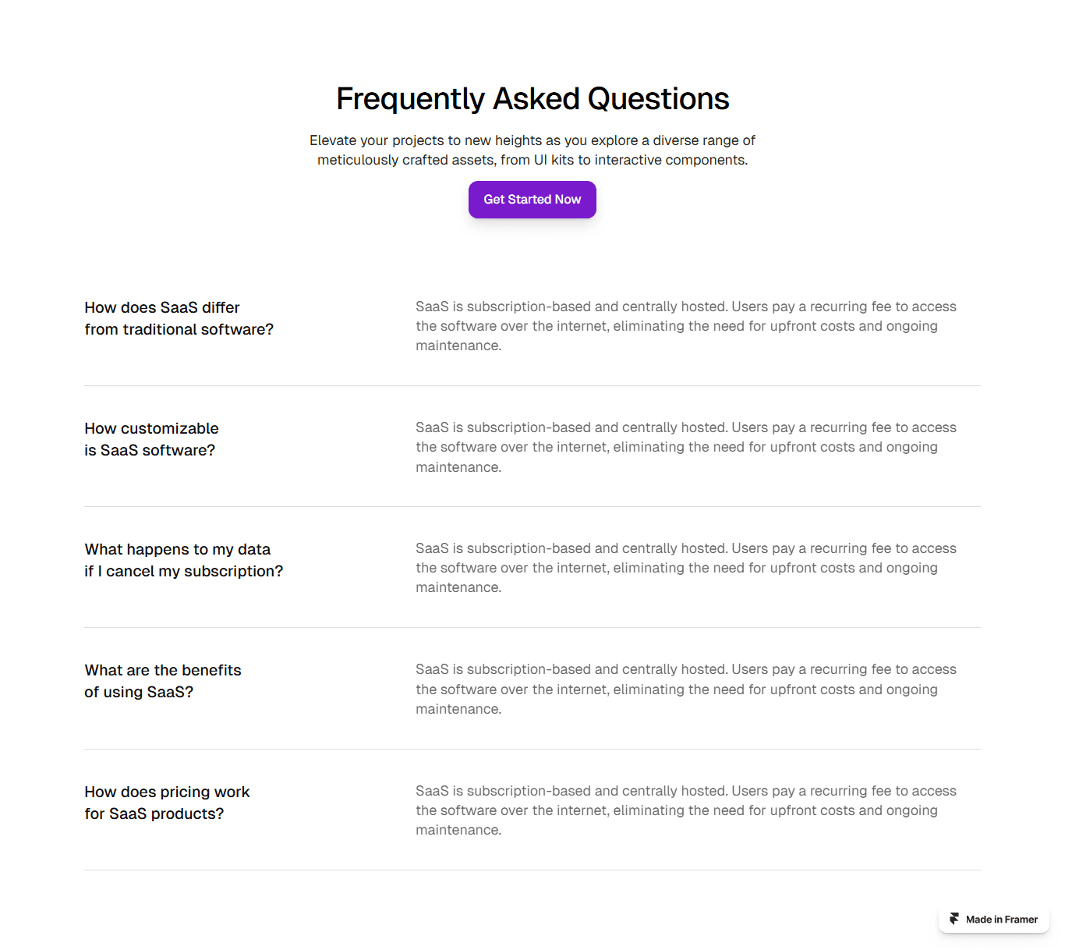The width and height of the screenshot is (1065, 950).
Task: Click the Frequently Asked Questions heading
Action: pos(532,99)
